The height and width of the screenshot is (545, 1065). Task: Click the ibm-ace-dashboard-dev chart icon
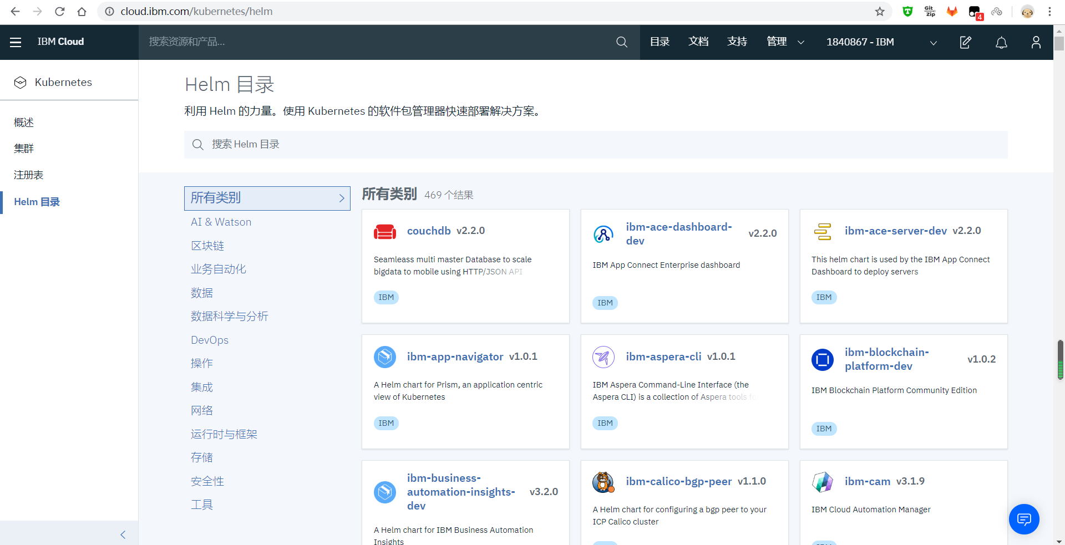(x=603, y=234)
